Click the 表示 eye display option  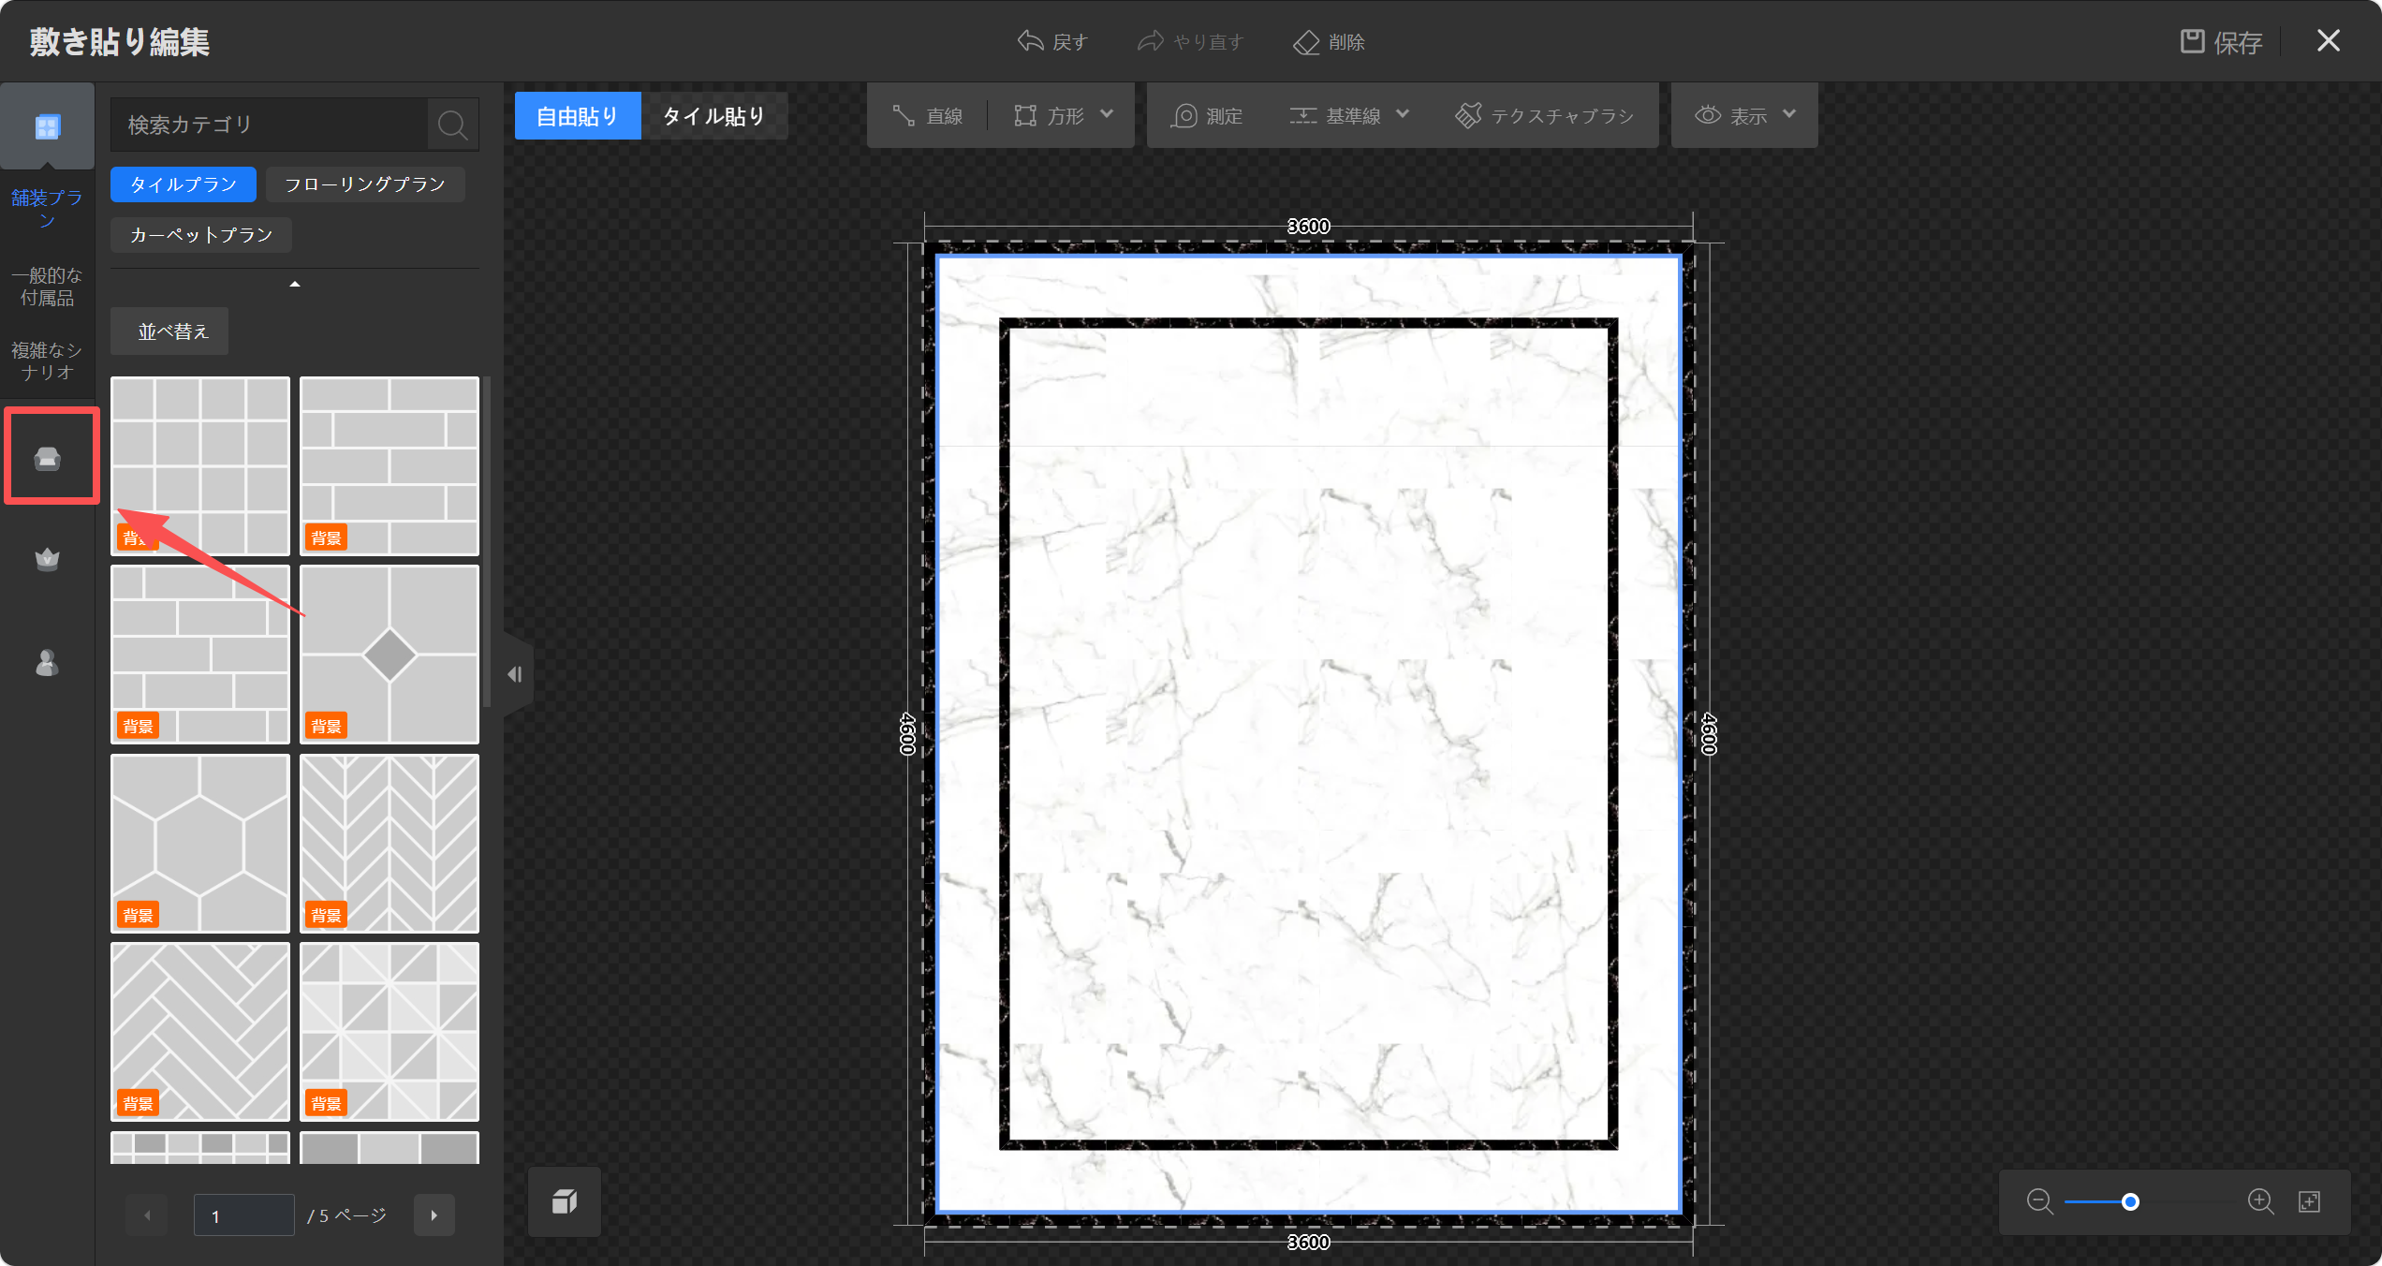1731,115
